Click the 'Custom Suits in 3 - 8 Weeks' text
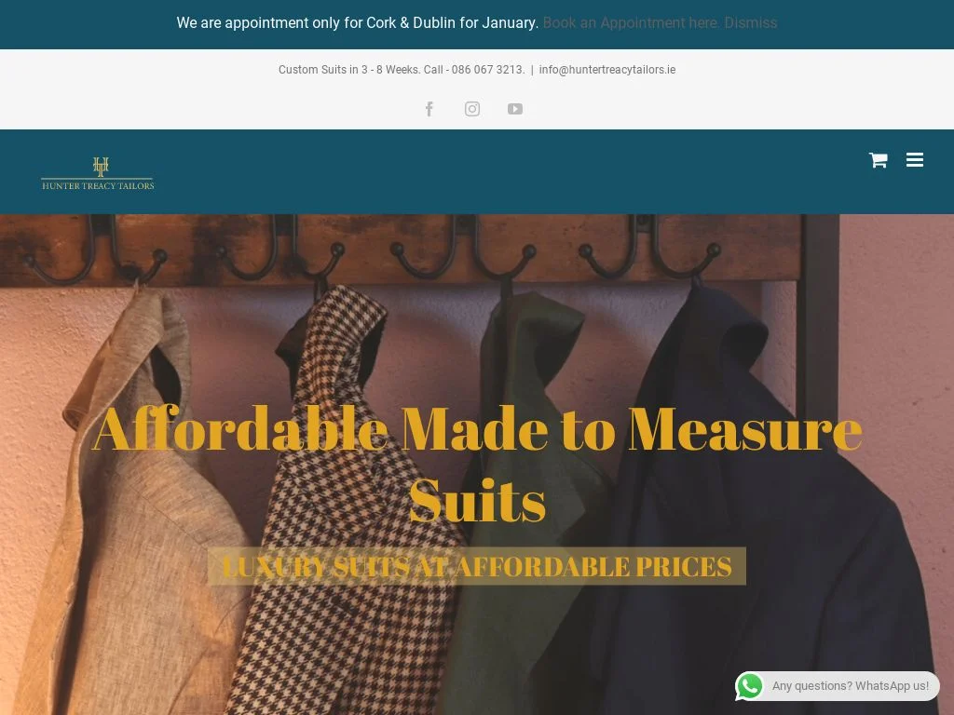Image resolution: width=954 pixels, height=715 pixels. tap(348, 69)
